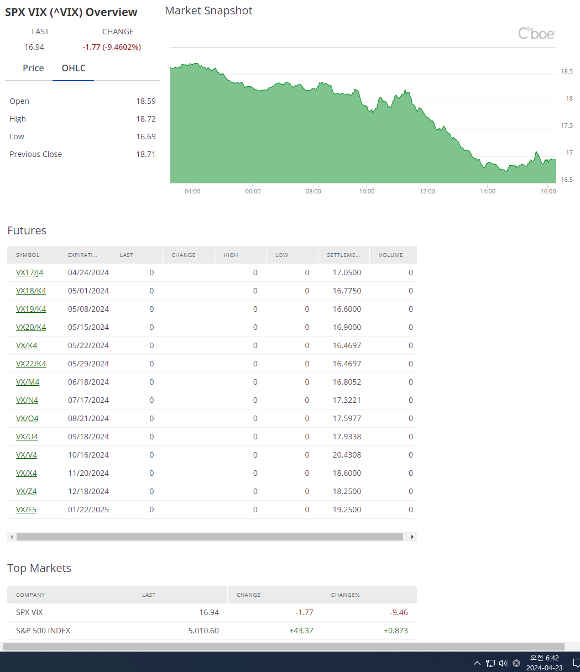Sort futures by the LAST column header

point(137,255)
